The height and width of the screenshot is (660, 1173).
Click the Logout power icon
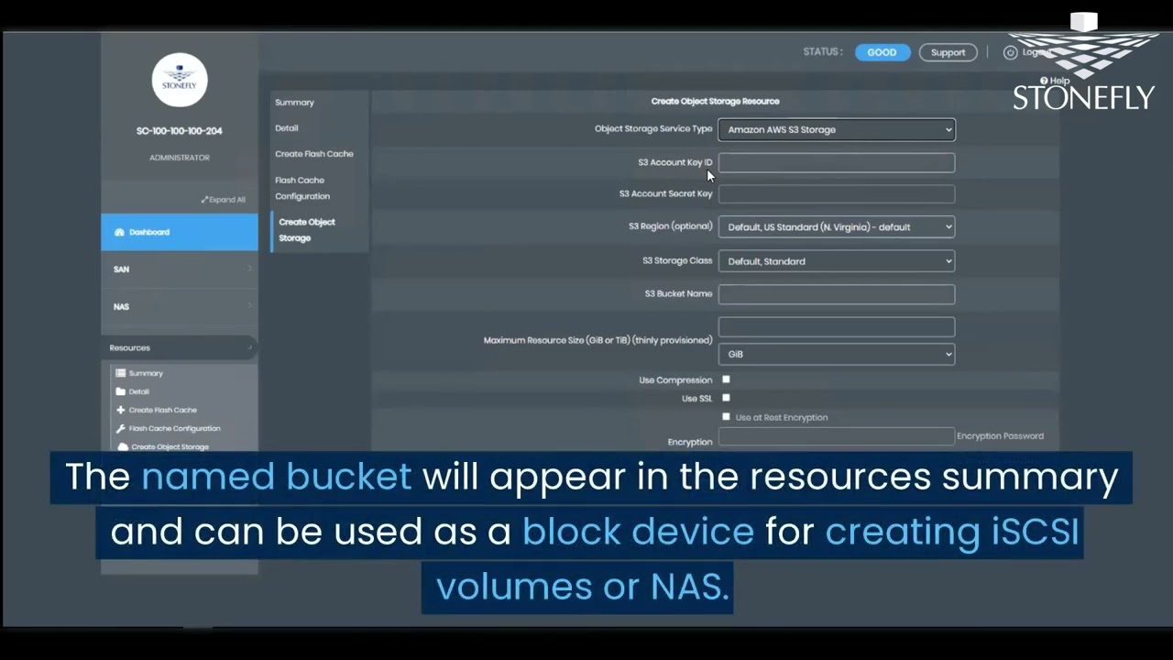[1011, 52]
